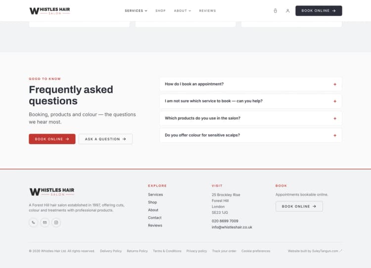Click the Ask a Question button
This screenshot has height=268, width=371.
pos(105,139)
